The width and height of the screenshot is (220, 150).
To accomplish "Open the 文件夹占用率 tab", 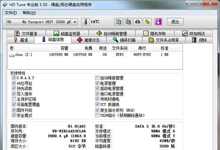I will click(x=164, y=40).
